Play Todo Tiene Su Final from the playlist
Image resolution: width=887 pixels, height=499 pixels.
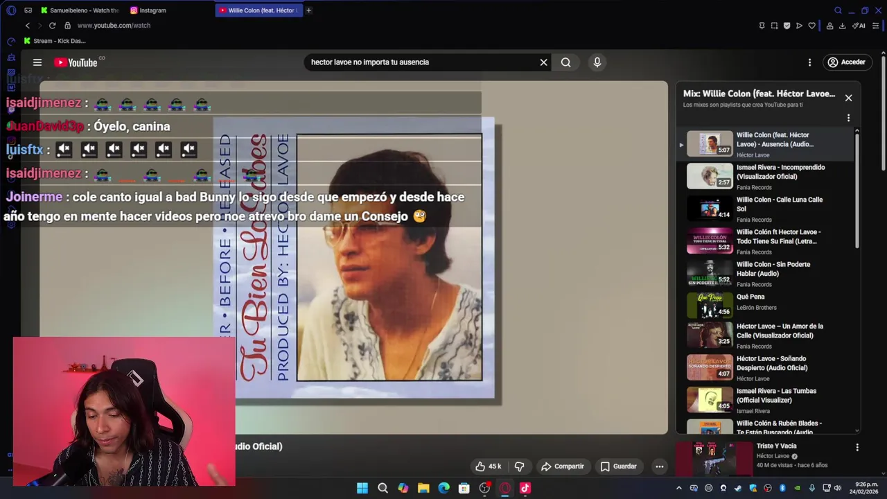coord(764,241)
